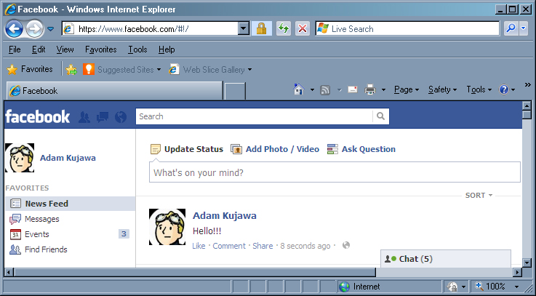Select Add Photo / Video option
Screen dimensions: 536x296
(x=275, y=149)
